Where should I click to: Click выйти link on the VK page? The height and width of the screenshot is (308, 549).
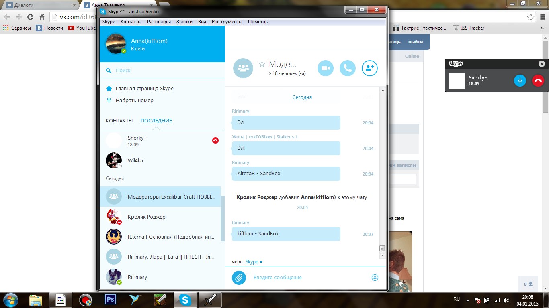coord(416,42)
